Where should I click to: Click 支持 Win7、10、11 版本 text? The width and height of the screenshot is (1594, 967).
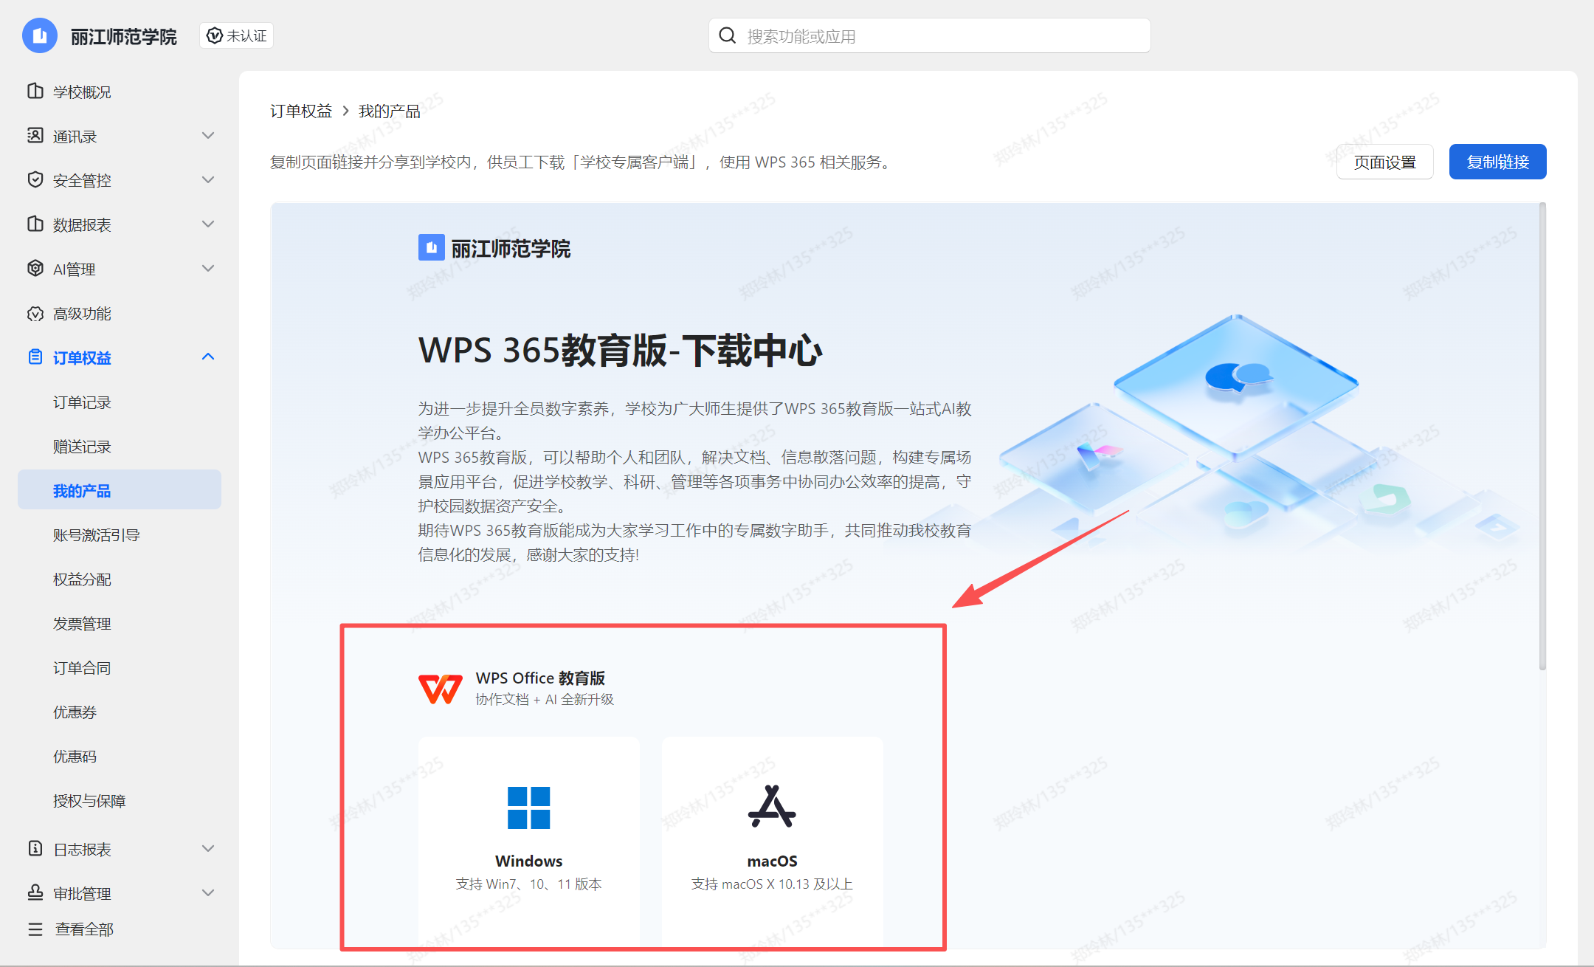(528, 884)
